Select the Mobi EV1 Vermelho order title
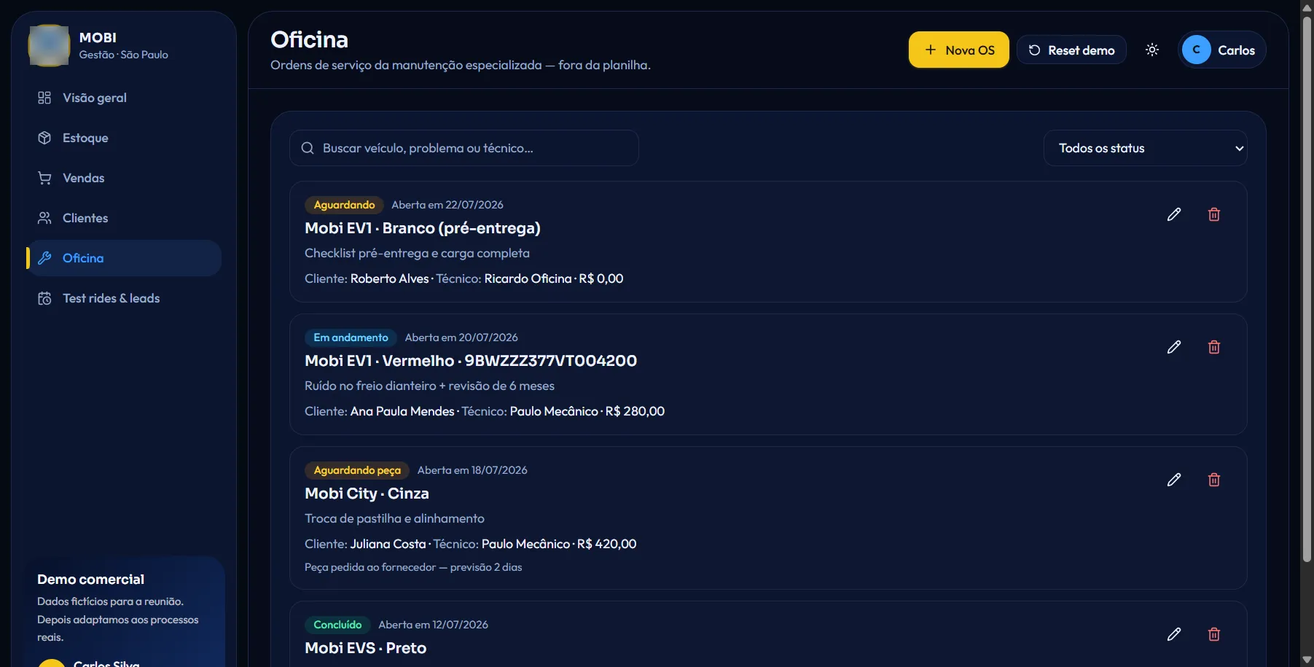This screenshot has height=667, width=1314. 471,361
